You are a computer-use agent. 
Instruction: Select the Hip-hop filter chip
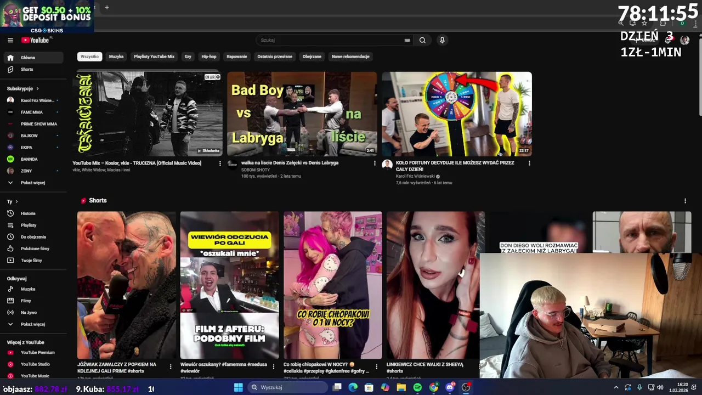[x=209, y=57]
